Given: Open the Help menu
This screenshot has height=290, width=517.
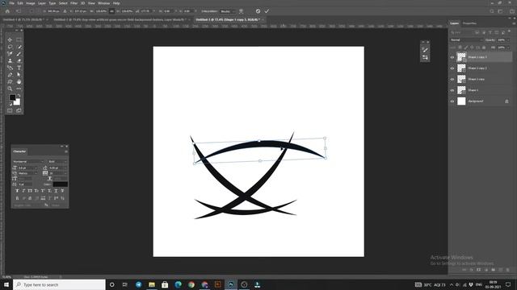Looking at the screenshot, I should click(x=116, y=3).
